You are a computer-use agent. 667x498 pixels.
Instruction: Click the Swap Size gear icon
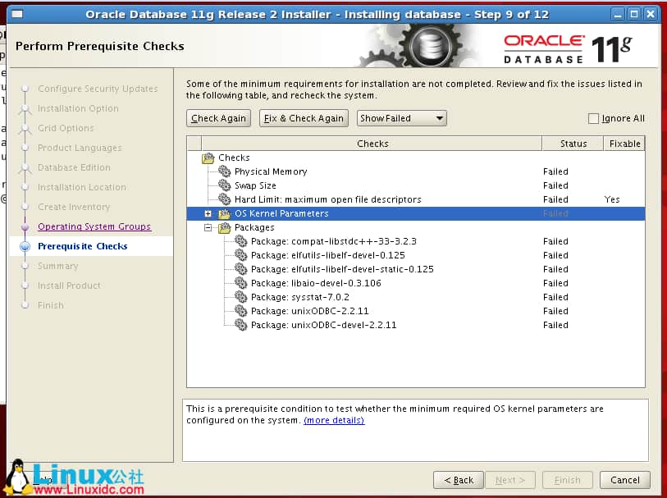[x=225, y=186]
